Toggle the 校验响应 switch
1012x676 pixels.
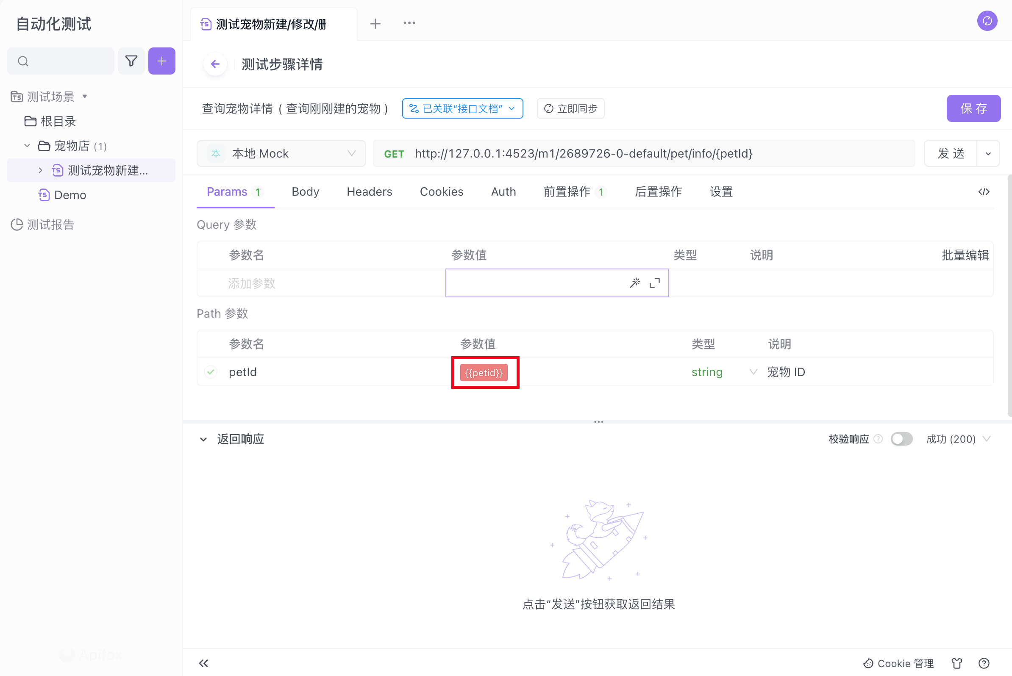[x=901, y=439]
